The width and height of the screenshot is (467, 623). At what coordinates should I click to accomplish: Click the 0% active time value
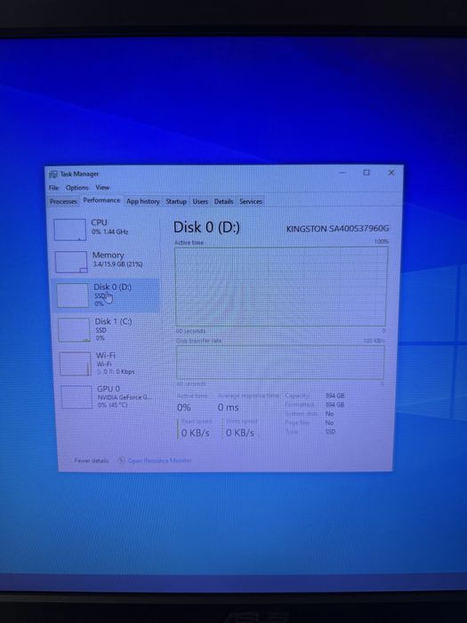(x=184, y=408)
